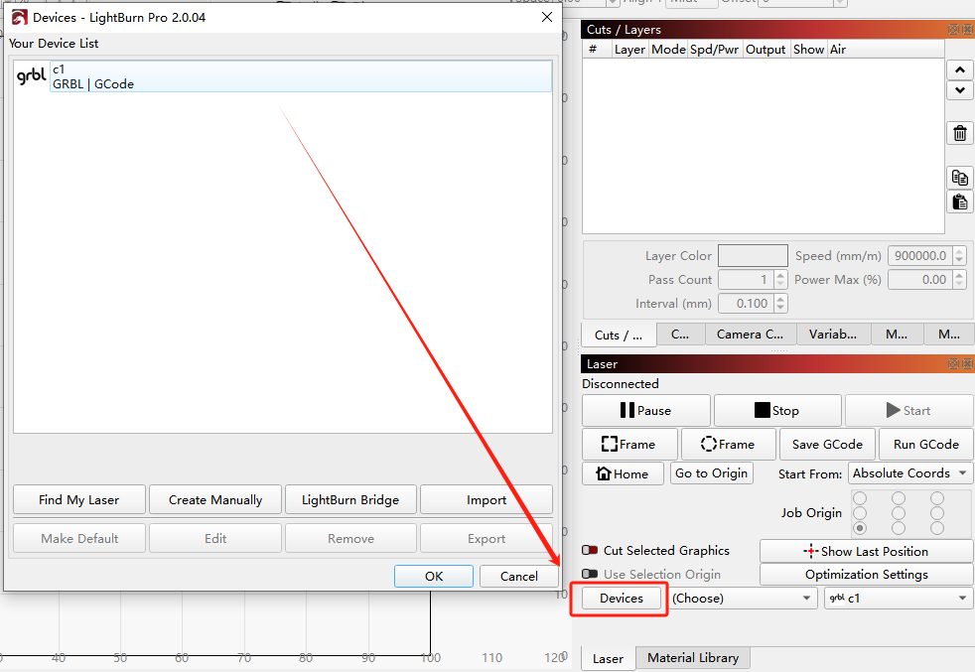Click the Import button
Image resolution: width=975 pixels, height=672 pixels.
(x=487, y=500)
